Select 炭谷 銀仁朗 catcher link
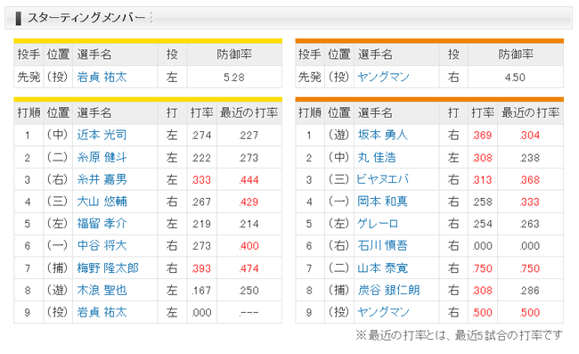Viewport: 579px width, 354px height. (388, 290)
